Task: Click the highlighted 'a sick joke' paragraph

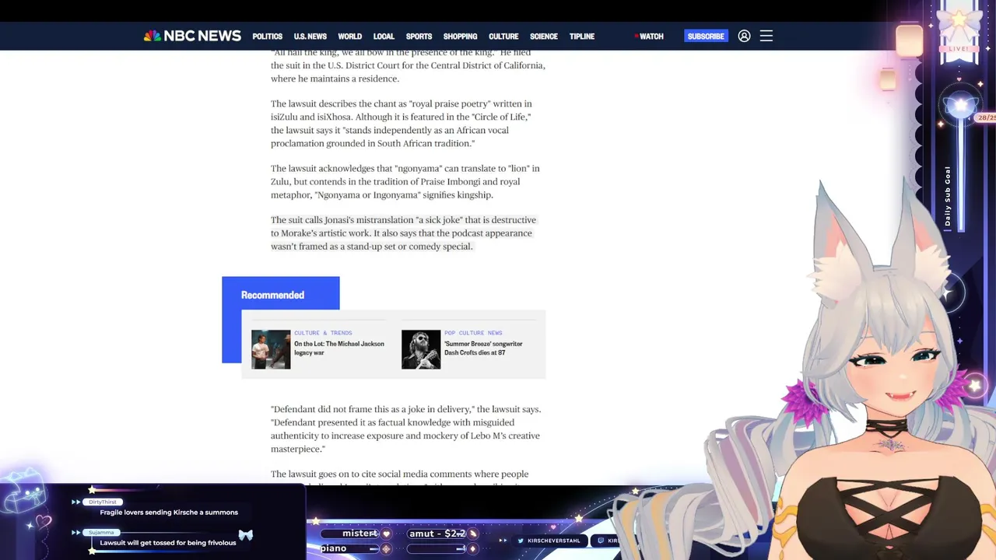Action: click(x=403, y=233)
